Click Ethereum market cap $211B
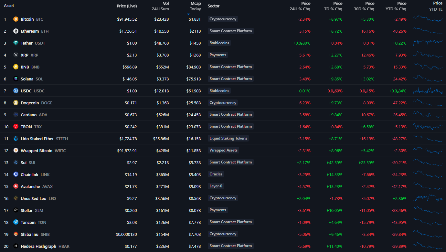This screenshot has height=252, width=446. tap(195, 31)
